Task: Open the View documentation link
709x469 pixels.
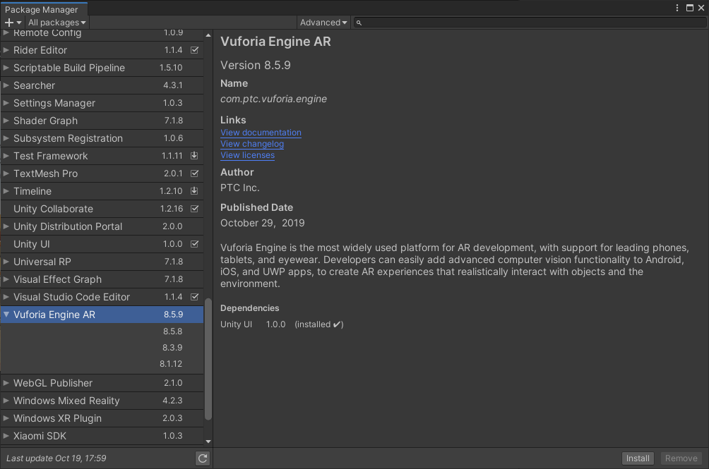Action: tap(261, 133)
